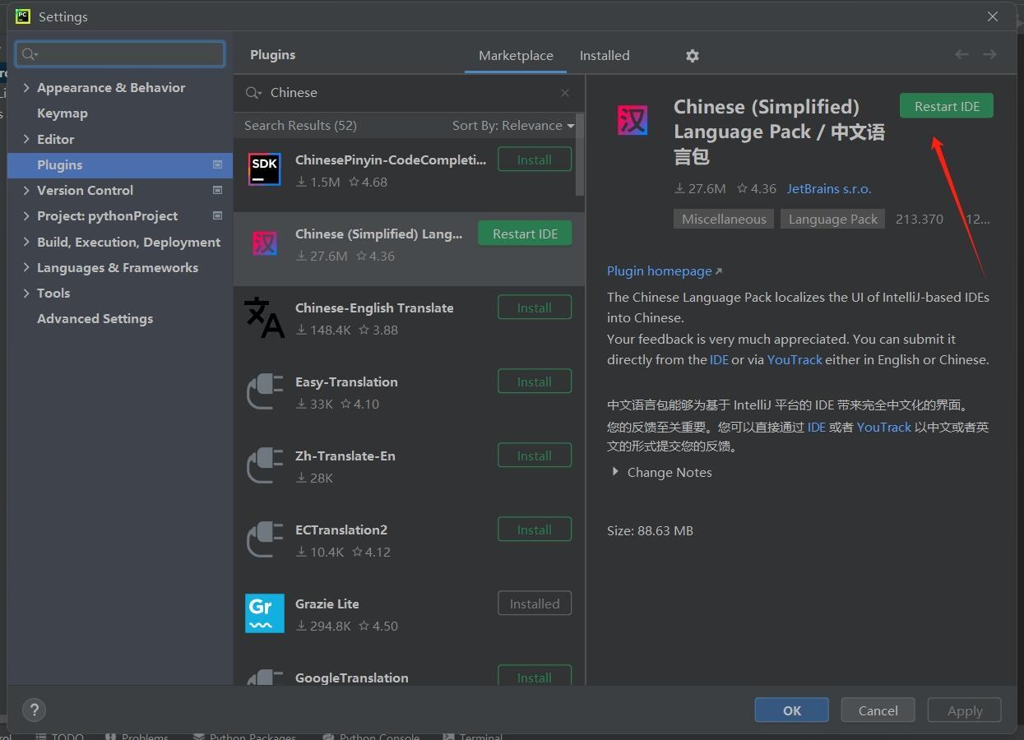Open plugin search options magnifier dropdown

pos(253,93)
